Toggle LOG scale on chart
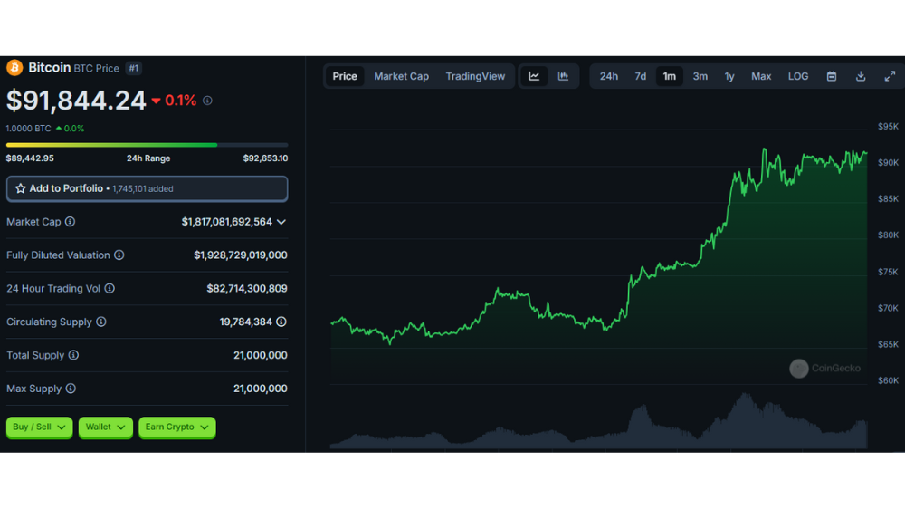905x509 pixels. point(797,76)
